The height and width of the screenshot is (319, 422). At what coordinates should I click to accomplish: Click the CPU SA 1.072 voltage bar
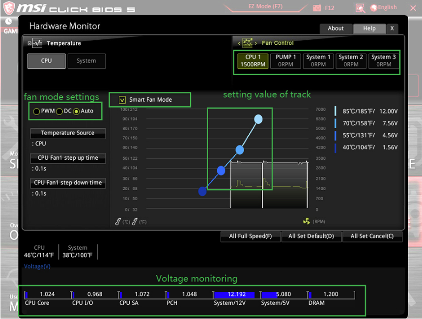coord(142,294)
